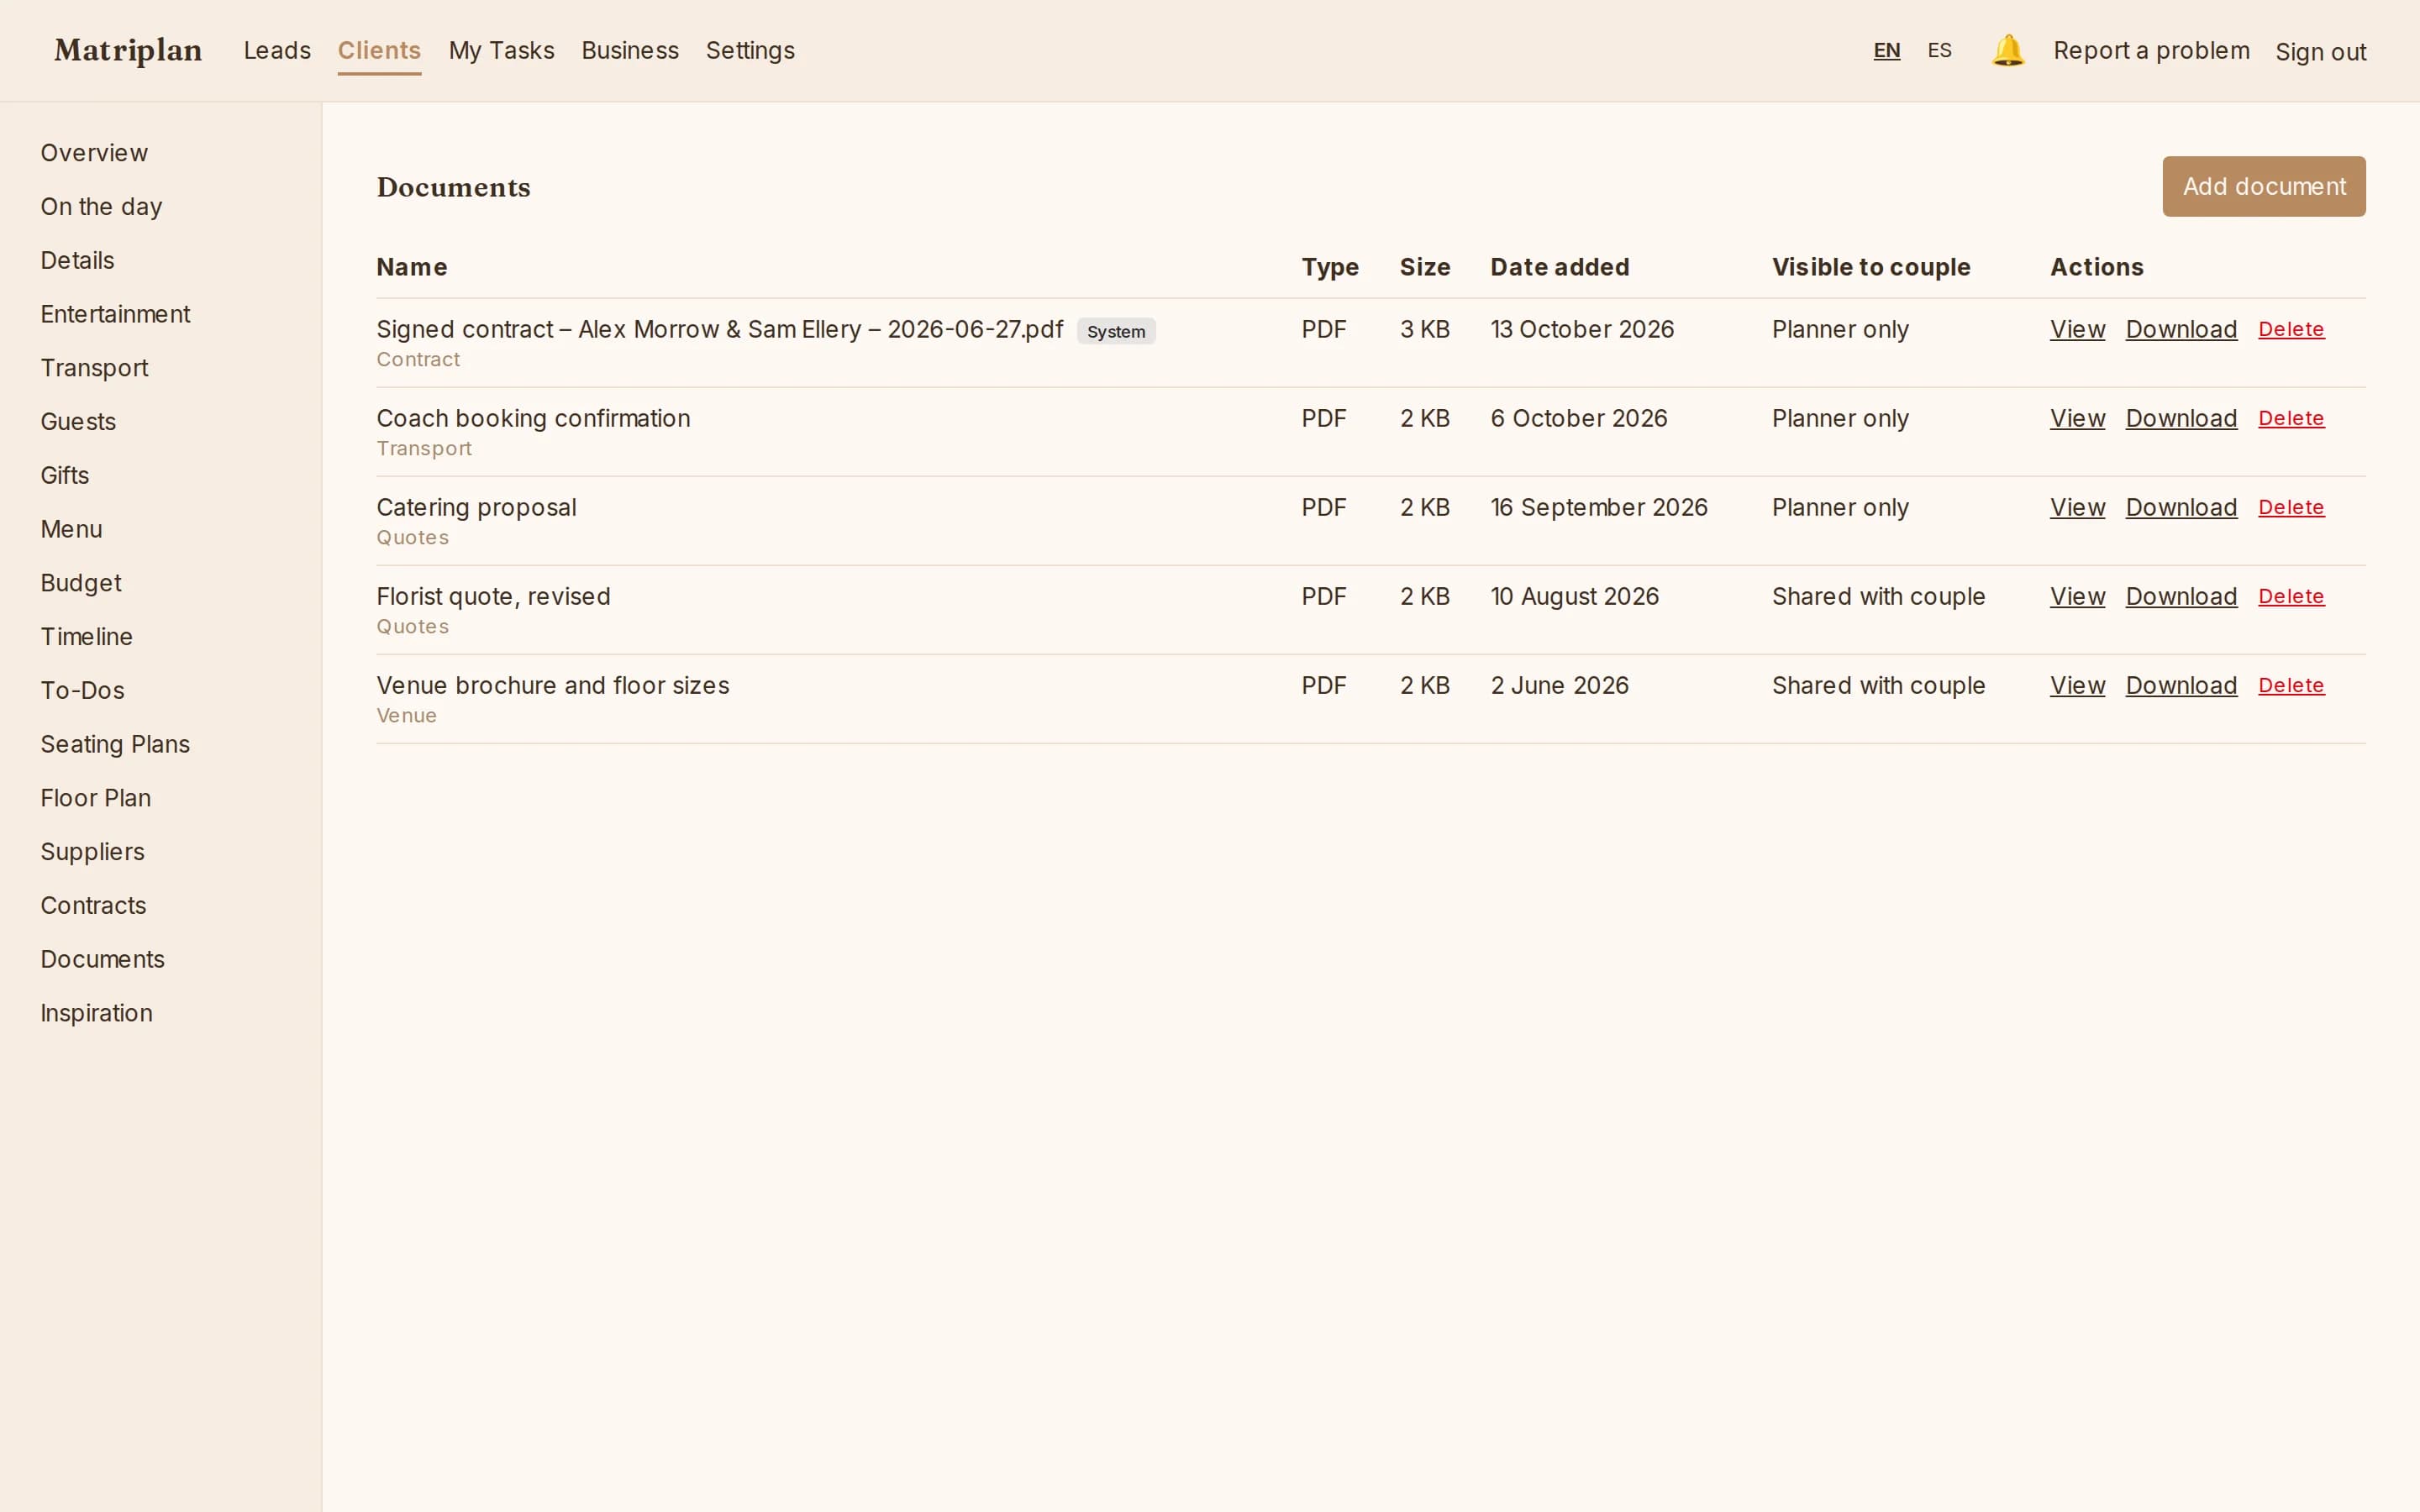The width and height of the screenshot is (2420, 1512).
Task: Download the Florist quote document
Action: click(2181, 596)
